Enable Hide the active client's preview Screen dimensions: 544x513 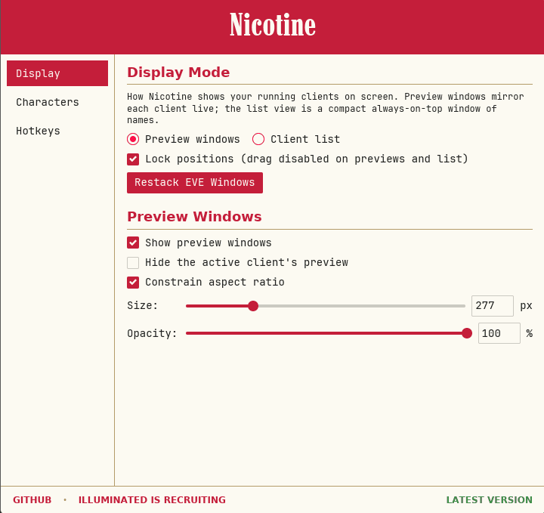(133, 263)
